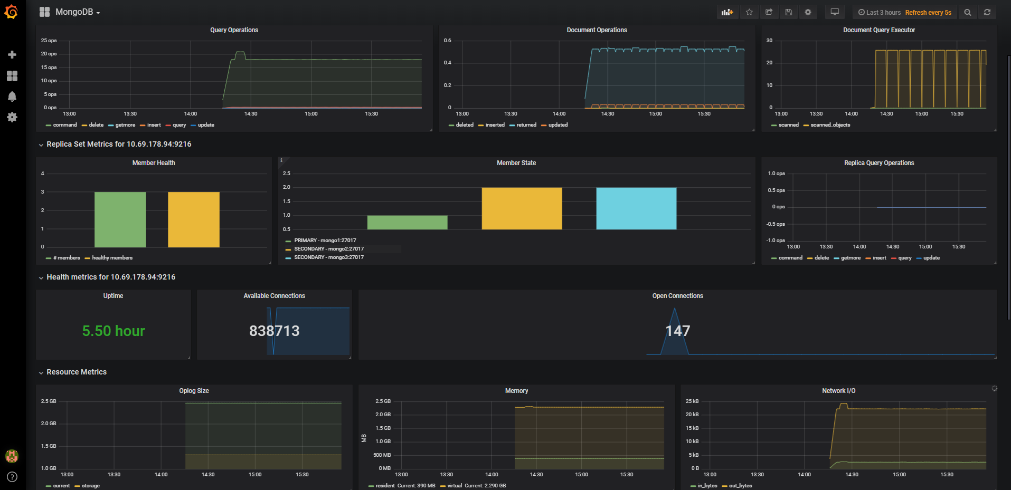1011x490 pixels.
Task: Cycle view mode with the monitor icon
Action: (835, 12)
